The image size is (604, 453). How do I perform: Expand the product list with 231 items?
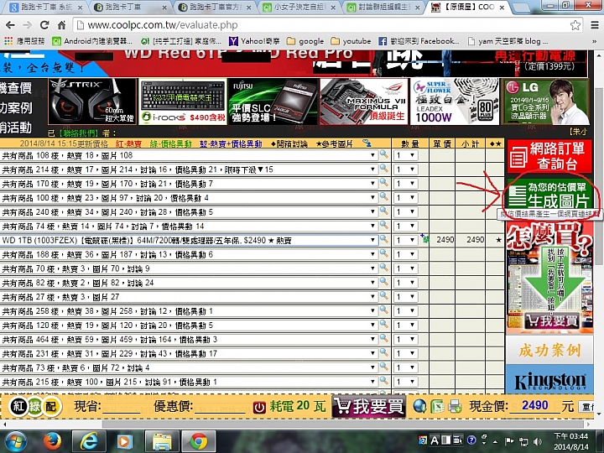[189, 353]
